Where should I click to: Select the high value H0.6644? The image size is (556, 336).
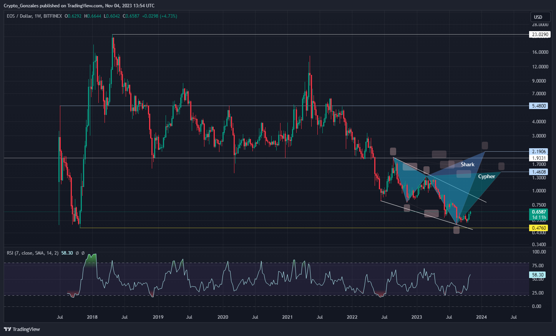pos(93,16)
